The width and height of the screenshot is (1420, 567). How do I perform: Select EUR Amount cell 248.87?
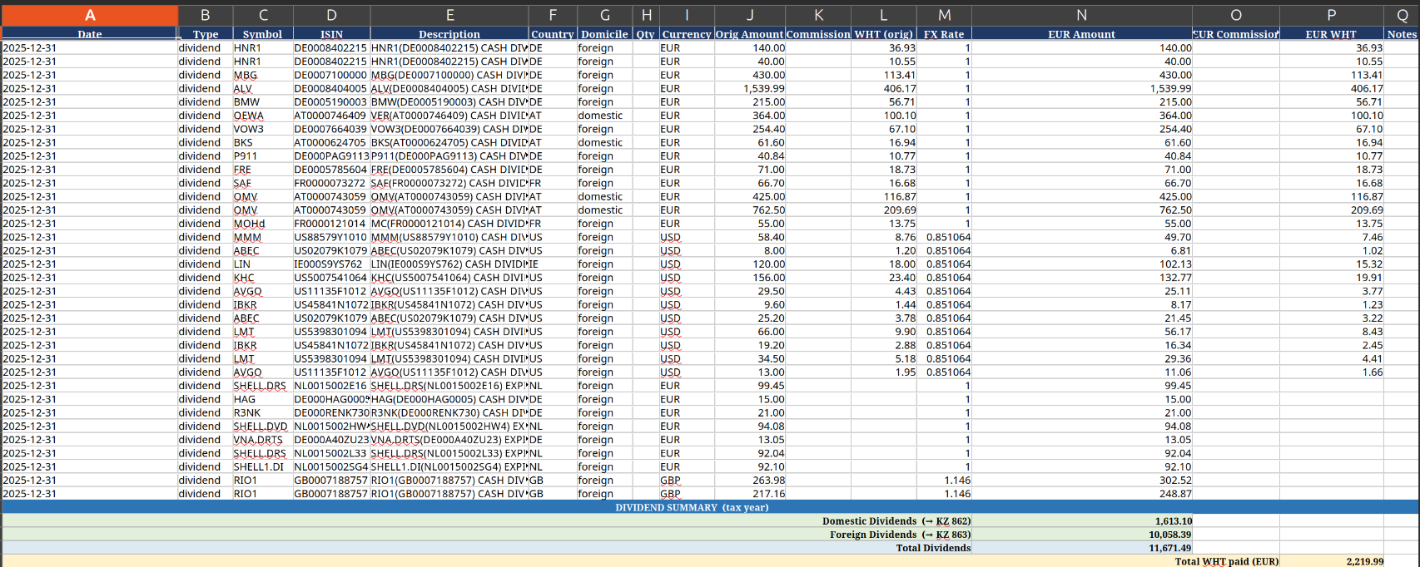(1082, 494)
